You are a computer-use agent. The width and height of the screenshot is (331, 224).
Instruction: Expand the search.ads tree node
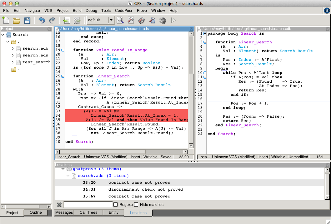pyautogui.click(x=13, y=56)
